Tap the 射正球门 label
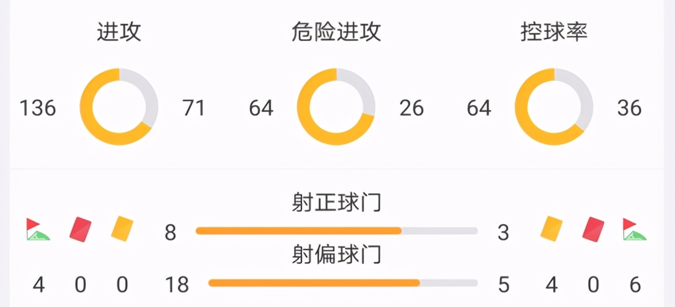675x307 pixels. [336, 202]
